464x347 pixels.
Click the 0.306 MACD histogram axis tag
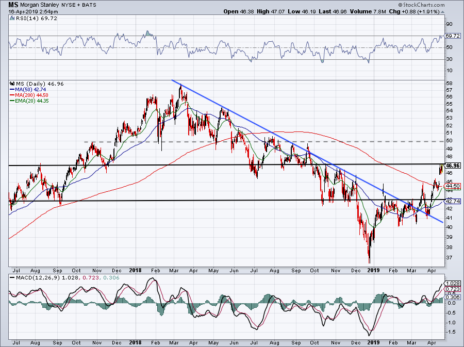453,298
